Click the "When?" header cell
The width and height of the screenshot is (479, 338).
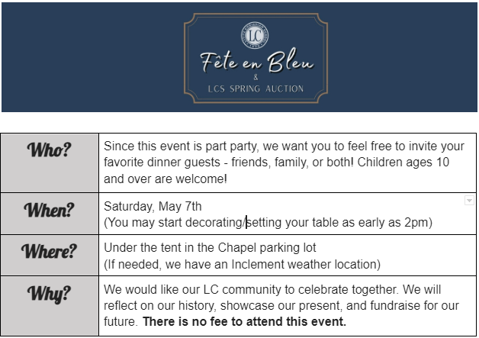50,211
